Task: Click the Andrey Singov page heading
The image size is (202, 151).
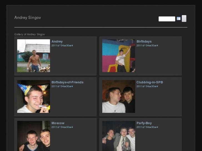Action: (x=28, y=18)
